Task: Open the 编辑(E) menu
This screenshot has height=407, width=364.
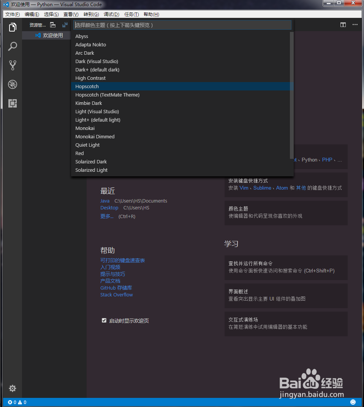Action: pyautogui.click(x=32, y=14)
